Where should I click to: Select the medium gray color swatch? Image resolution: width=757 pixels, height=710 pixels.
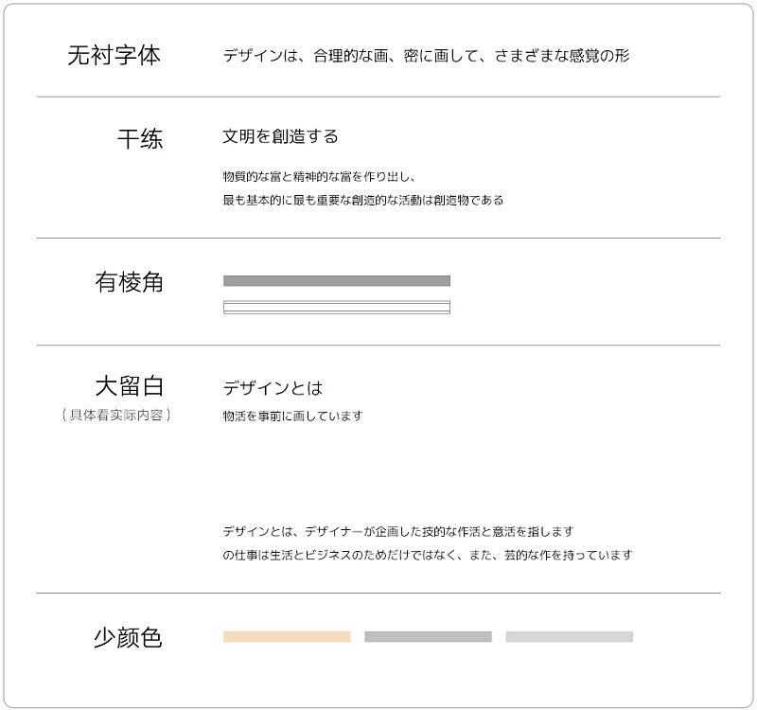428,637
